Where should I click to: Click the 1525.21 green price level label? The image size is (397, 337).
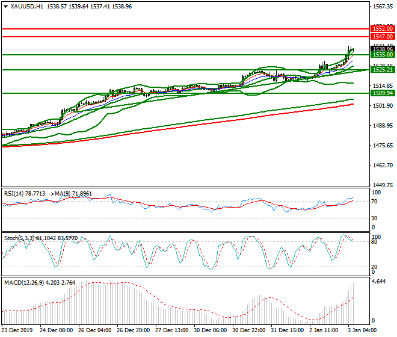(x=383, y=69)
